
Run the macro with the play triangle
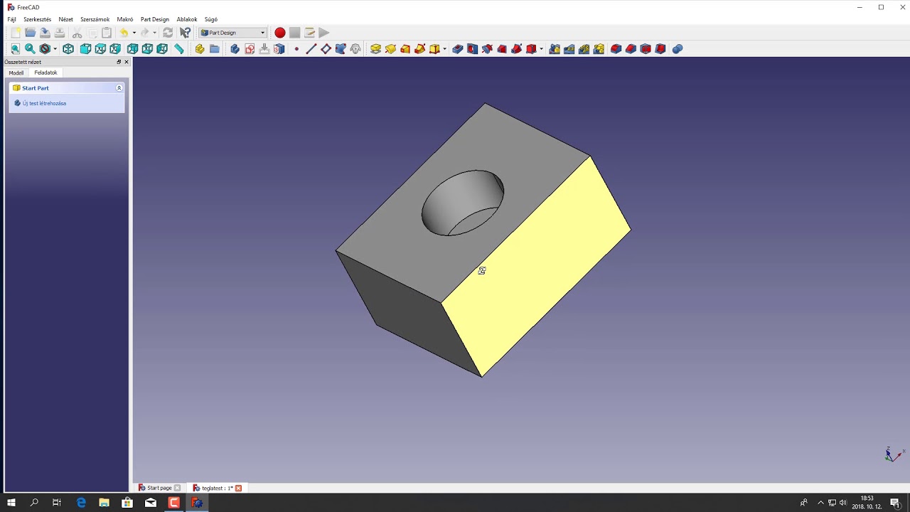(324, 33)
